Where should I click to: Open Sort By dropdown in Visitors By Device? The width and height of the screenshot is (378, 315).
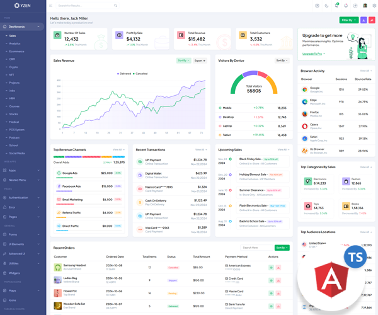click(282, 60)
